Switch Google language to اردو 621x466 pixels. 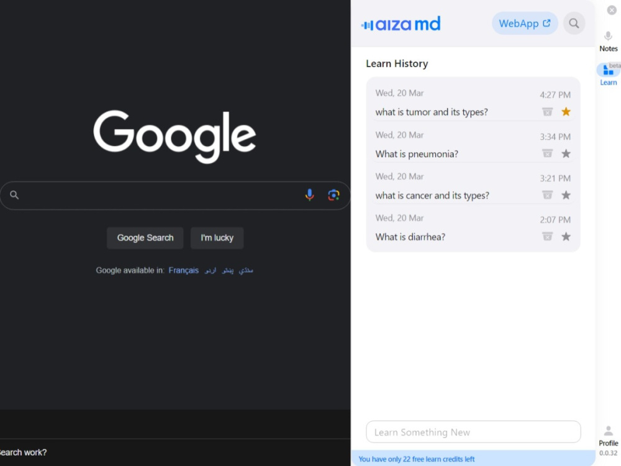click(211, 270)
